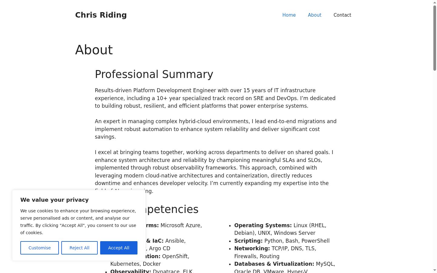Click the "Python, Bash, PowerShell" text
Image resolution: width=437 pixels, height=273 pixels.
pos(297,241)
